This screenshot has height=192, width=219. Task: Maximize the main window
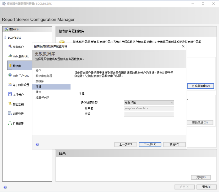203,4
